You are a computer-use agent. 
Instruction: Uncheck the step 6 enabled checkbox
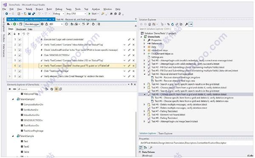[x=20, y=66]
